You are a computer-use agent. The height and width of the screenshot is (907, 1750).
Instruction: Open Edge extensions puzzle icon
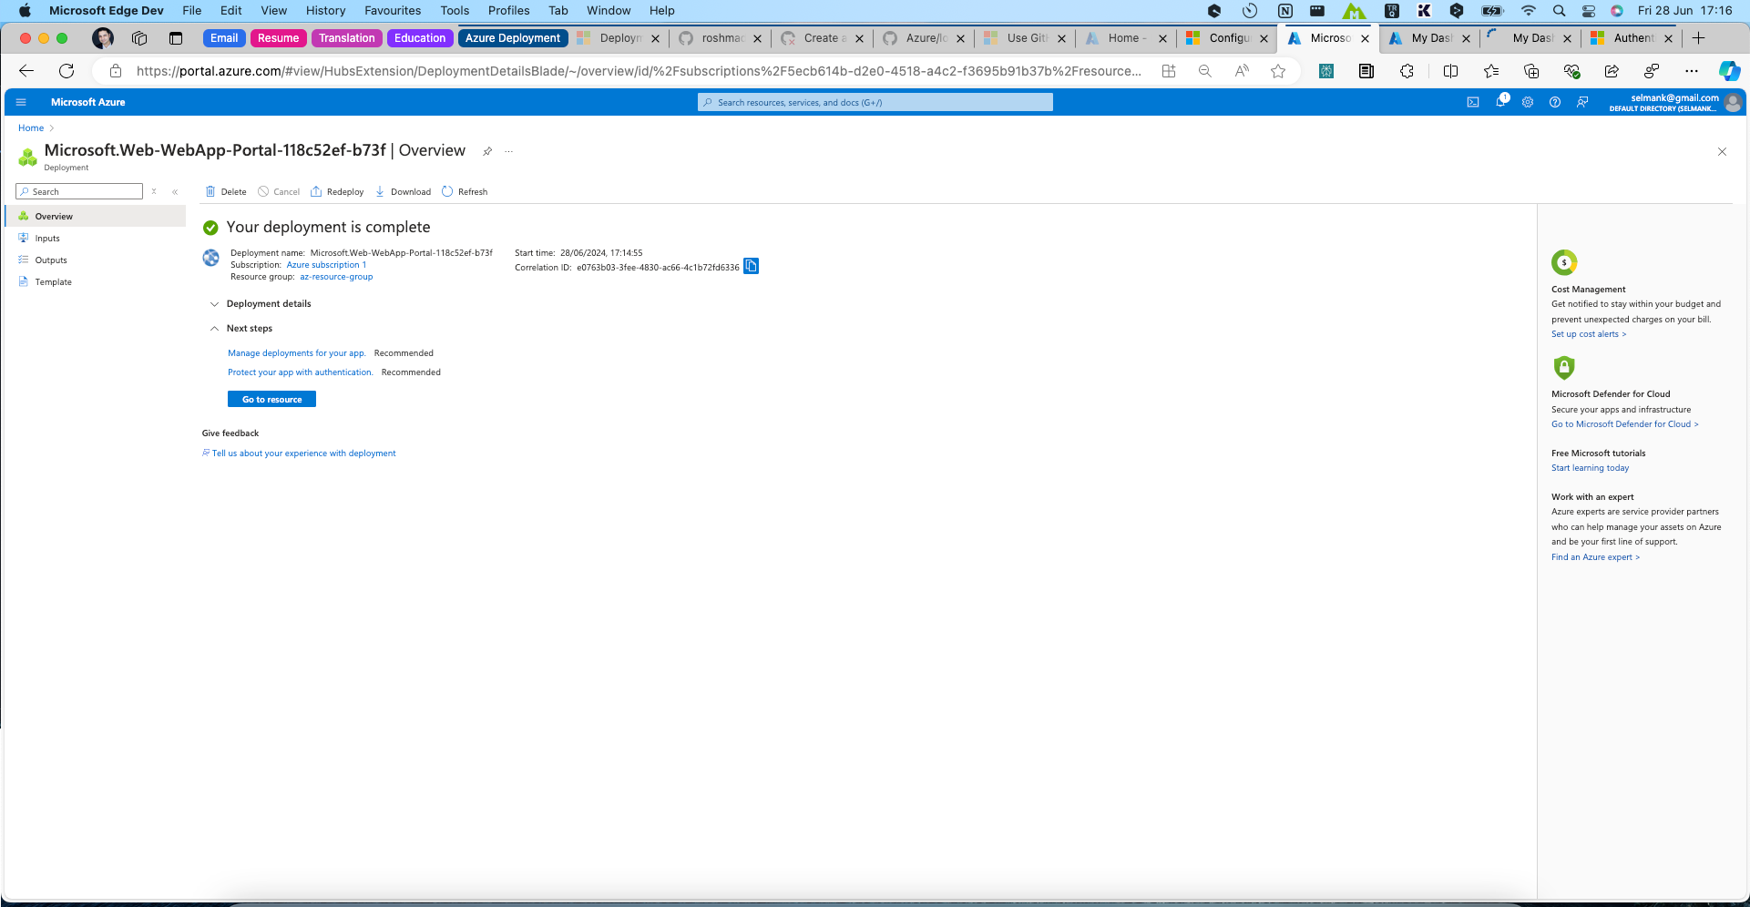(1407, 71)
